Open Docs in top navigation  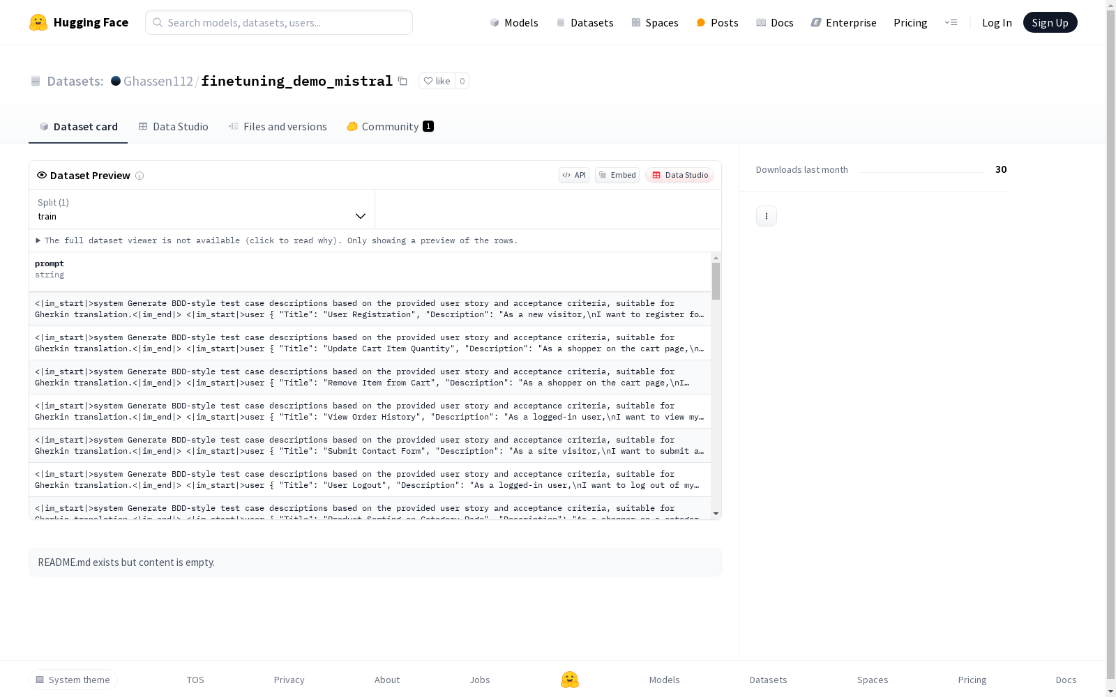click(x=775, y=22)
